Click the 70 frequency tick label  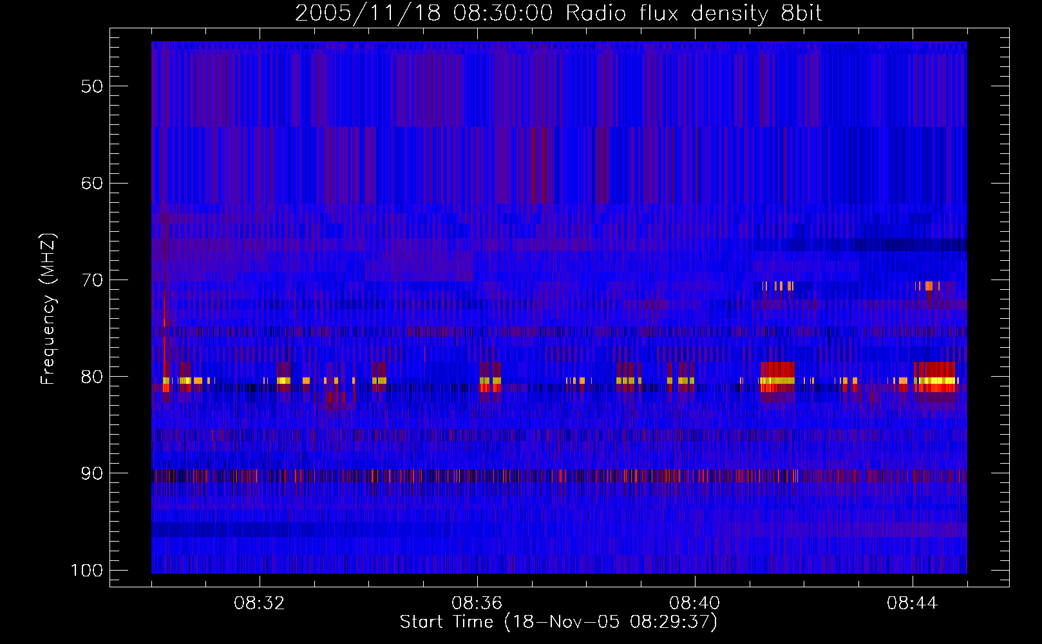92,280
